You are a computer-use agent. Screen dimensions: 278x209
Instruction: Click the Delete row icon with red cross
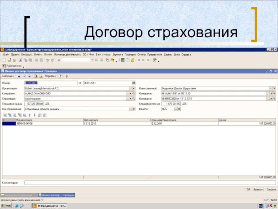coord(20,115)
